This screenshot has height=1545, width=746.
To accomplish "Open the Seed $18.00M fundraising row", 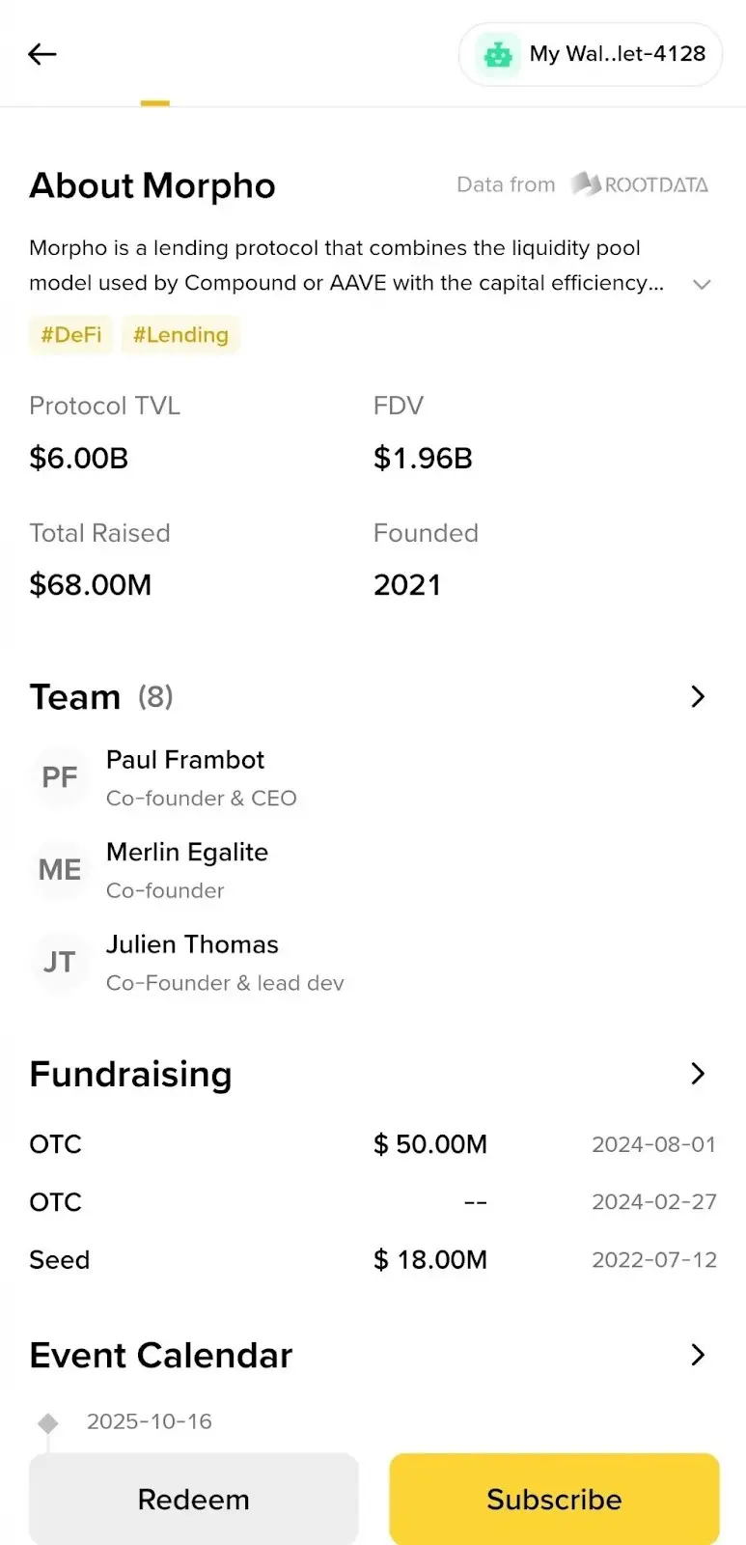I will pyautogui.click(x=373, y=1260).
